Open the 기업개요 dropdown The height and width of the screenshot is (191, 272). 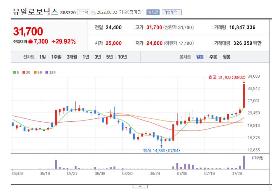[x=172, y=12]
